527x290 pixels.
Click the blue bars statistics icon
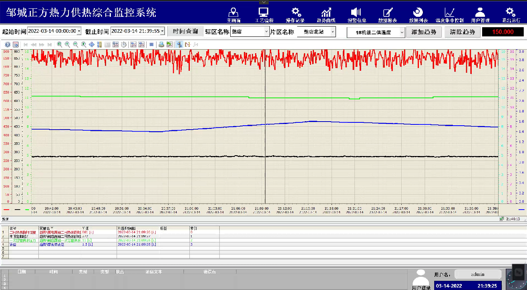151,44
